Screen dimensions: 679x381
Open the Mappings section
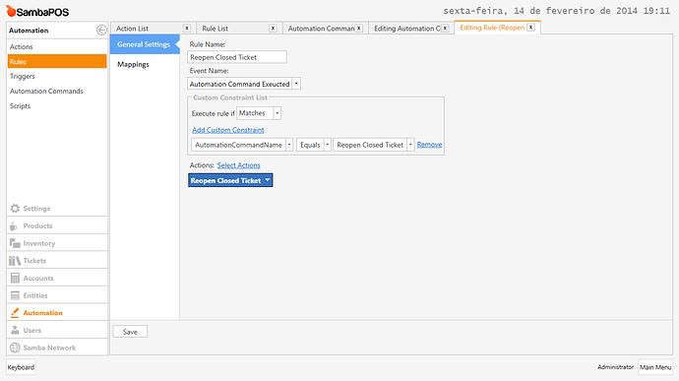pos(133,64)
